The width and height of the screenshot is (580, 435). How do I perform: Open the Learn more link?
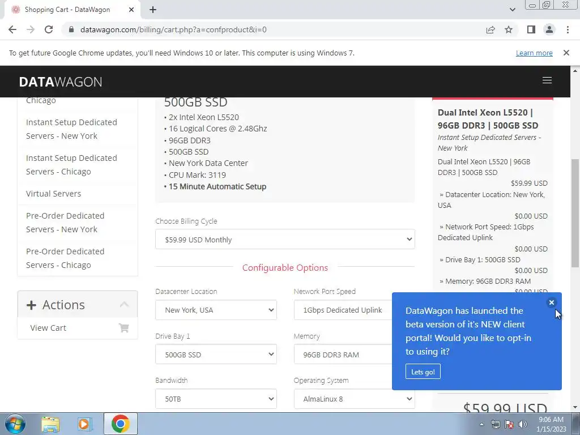(x=534, y=53)
